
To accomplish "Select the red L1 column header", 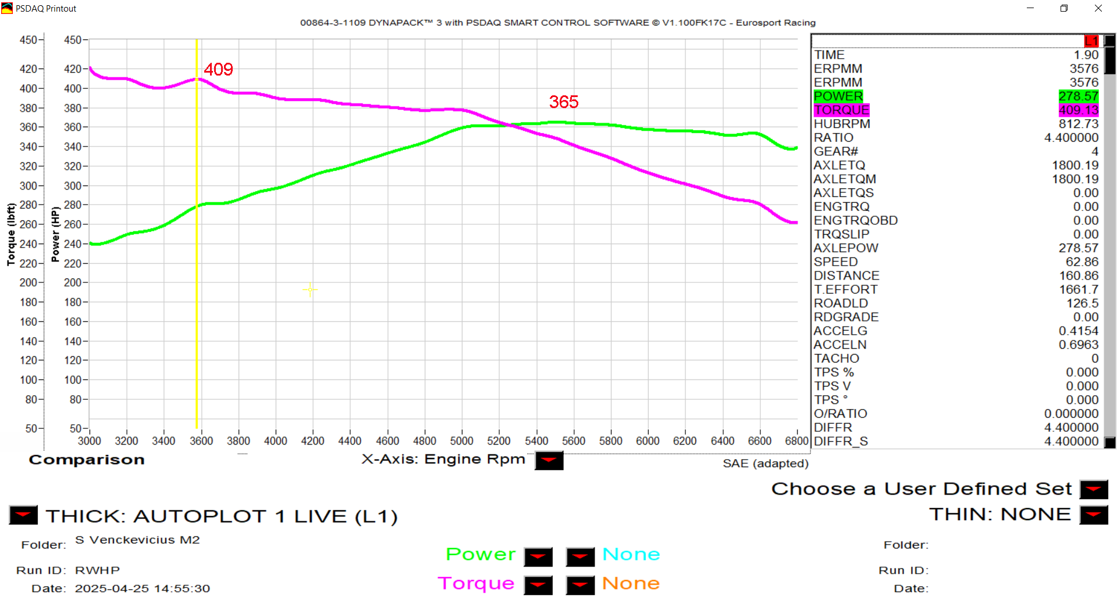I will coord(1091,41).
